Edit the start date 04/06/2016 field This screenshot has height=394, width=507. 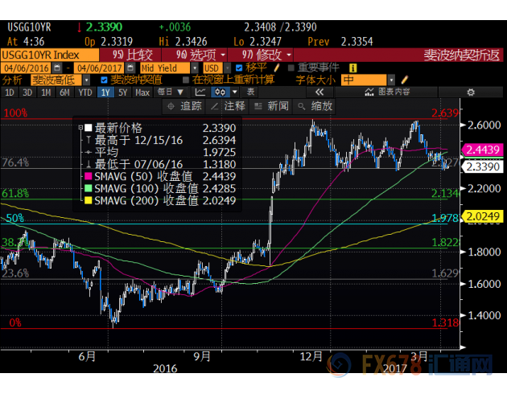tap(26, 68)
